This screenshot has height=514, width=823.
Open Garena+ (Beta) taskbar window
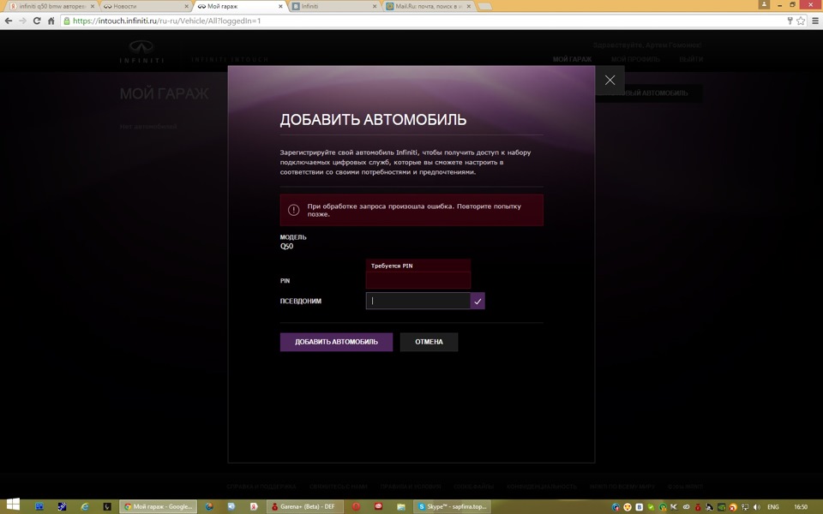click(x=305, y=506)
